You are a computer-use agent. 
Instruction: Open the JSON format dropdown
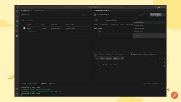coord(116,58)
